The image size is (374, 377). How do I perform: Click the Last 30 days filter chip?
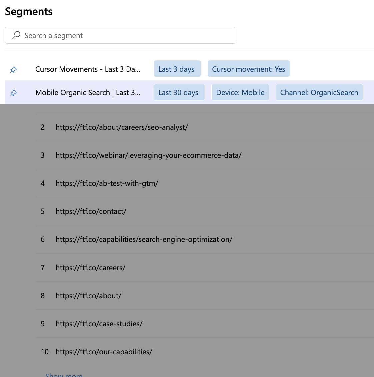[179, 92]
